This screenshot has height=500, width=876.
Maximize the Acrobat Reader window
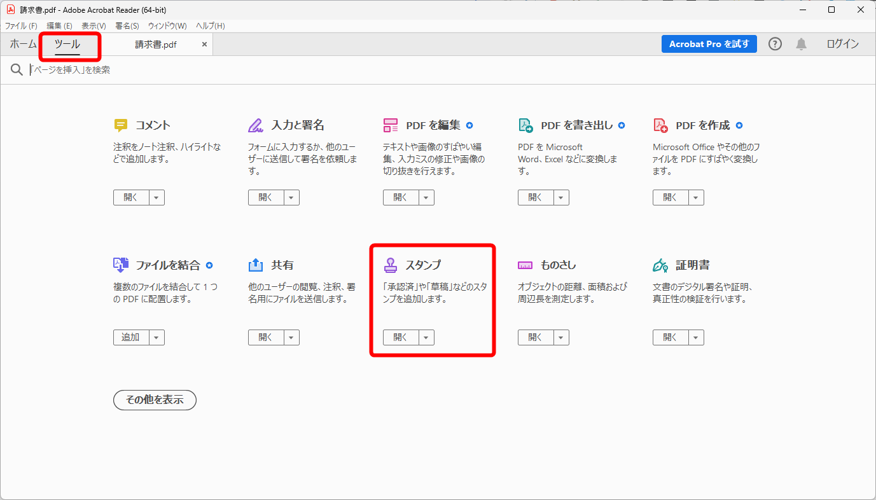[x=831, y=10]
